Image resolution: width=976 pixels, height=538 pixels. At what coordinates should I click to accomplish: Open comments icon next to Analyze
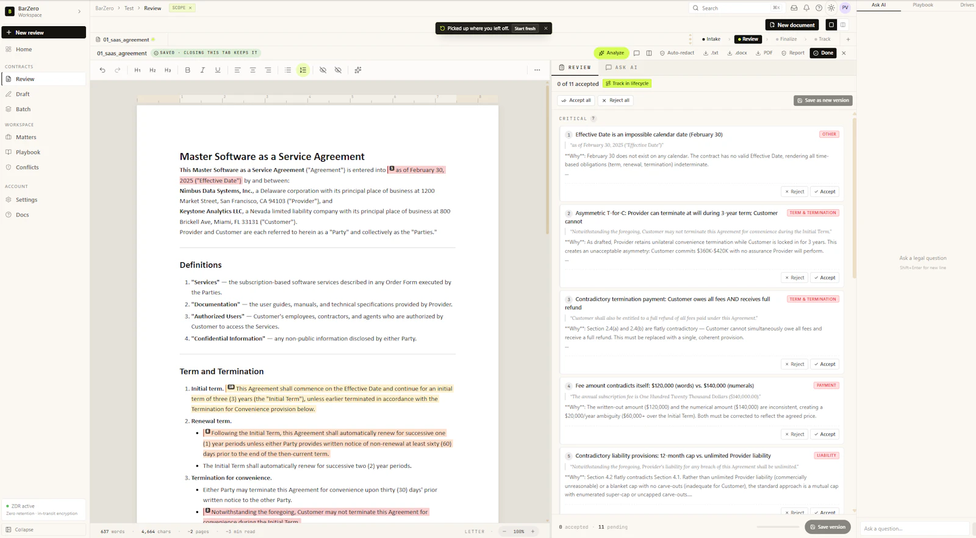coord(637,53)
